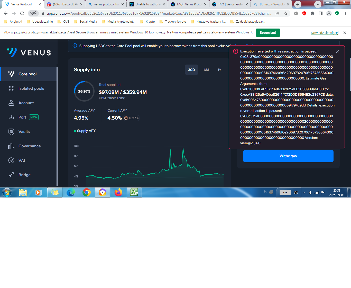Open the browser tab search dropdown
The image size is (351, 288).
tap(318, 4)
